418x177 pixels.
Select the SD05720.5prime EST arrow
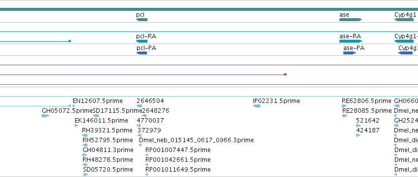click(x=85, y=175)
